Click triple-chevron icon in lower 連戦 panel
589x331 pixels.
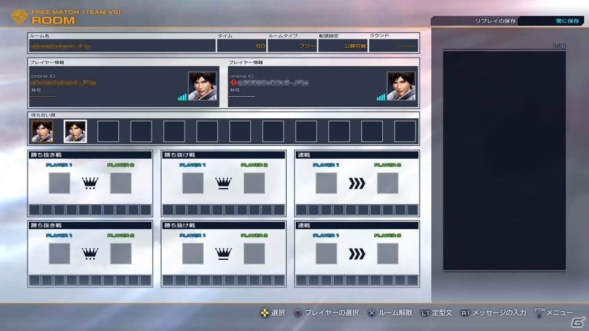pos(357,254)
